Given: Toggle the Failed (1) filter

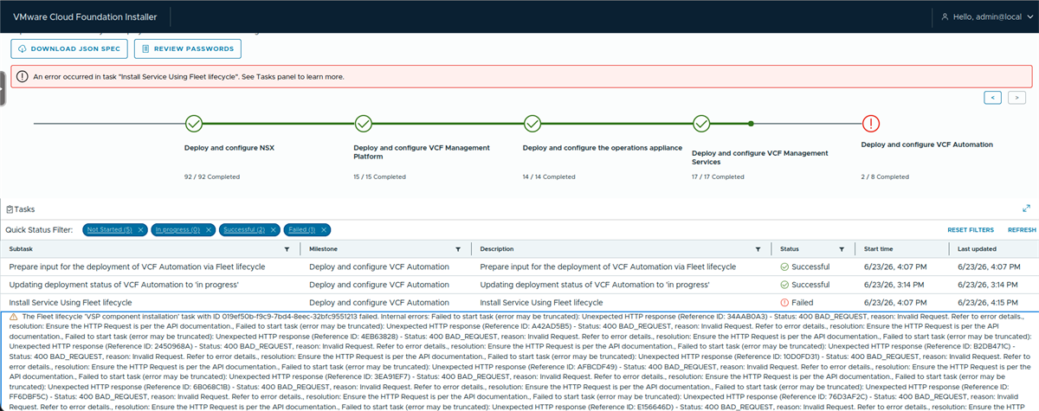Looking at the screenshot, I should point(303,229).
